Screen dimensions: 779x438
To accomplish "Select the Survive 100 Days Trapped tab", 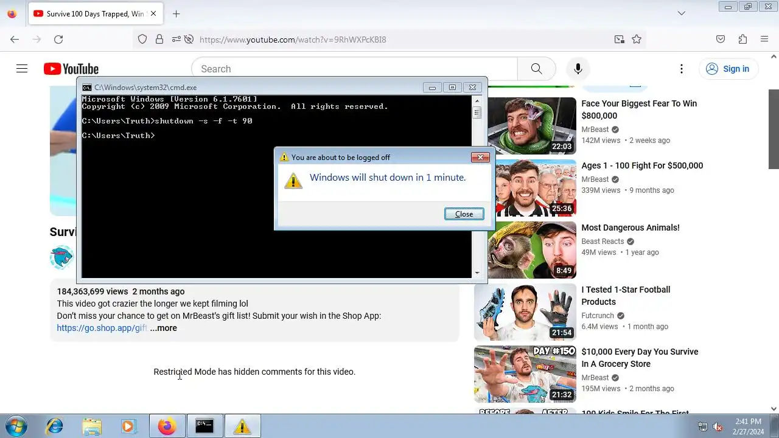I will [95, 13].
